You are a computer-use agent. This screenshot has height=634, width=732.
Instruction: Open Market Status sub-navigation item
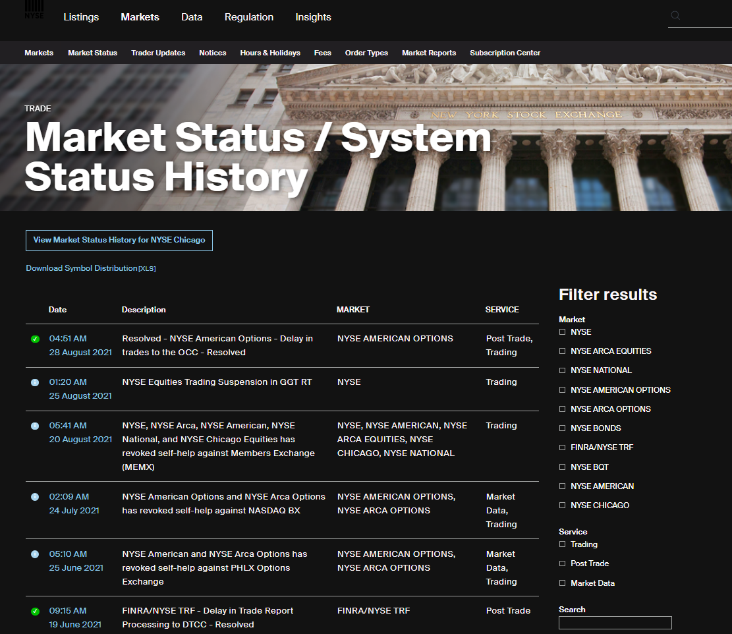click(x=92, y=53)
